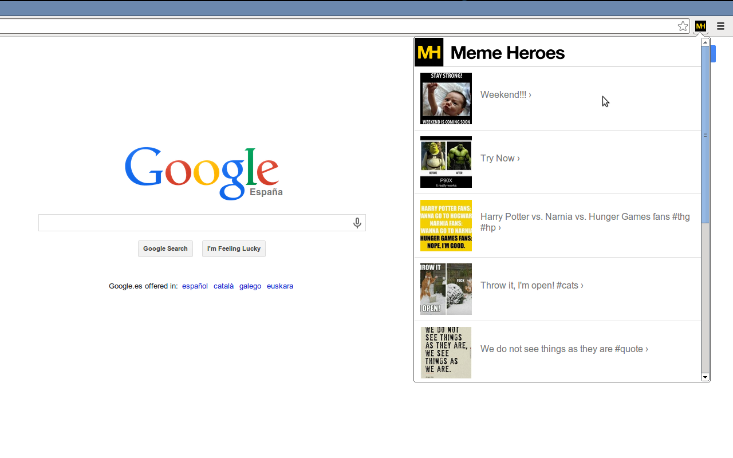Bookmark this page with the star icon

click(683, 26)
